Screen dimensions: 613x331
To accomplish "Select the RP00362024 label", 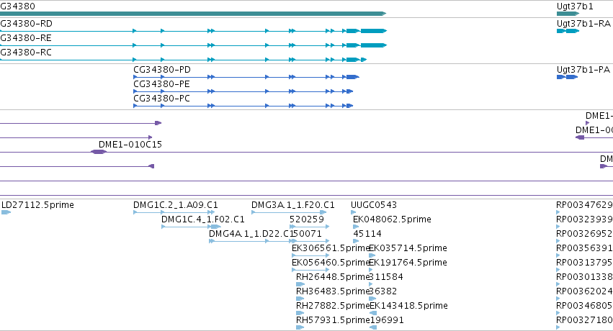I will tap(584, 291).
